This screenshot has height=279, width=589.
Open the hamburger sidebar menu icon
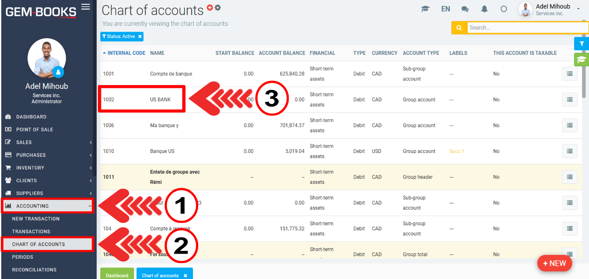(x=85, y=7)
